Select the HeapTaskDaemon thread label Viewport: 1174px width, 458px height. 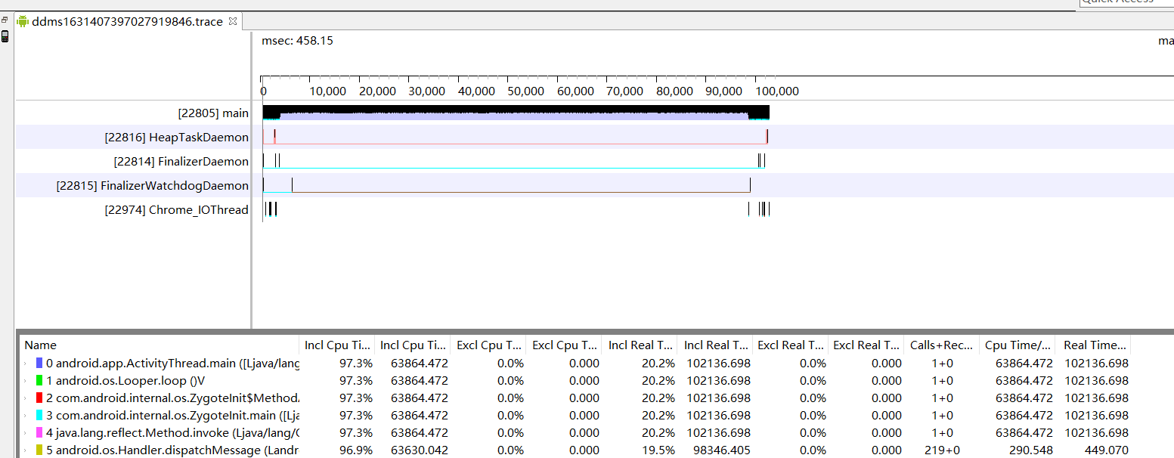tap(177, 138)
